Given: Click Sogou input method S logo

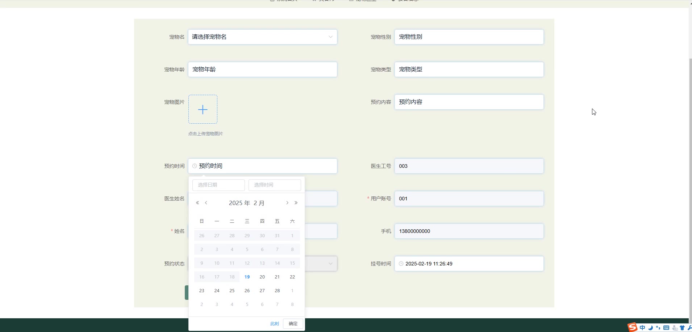Looking at the screenshot, I should click(632, 327).
